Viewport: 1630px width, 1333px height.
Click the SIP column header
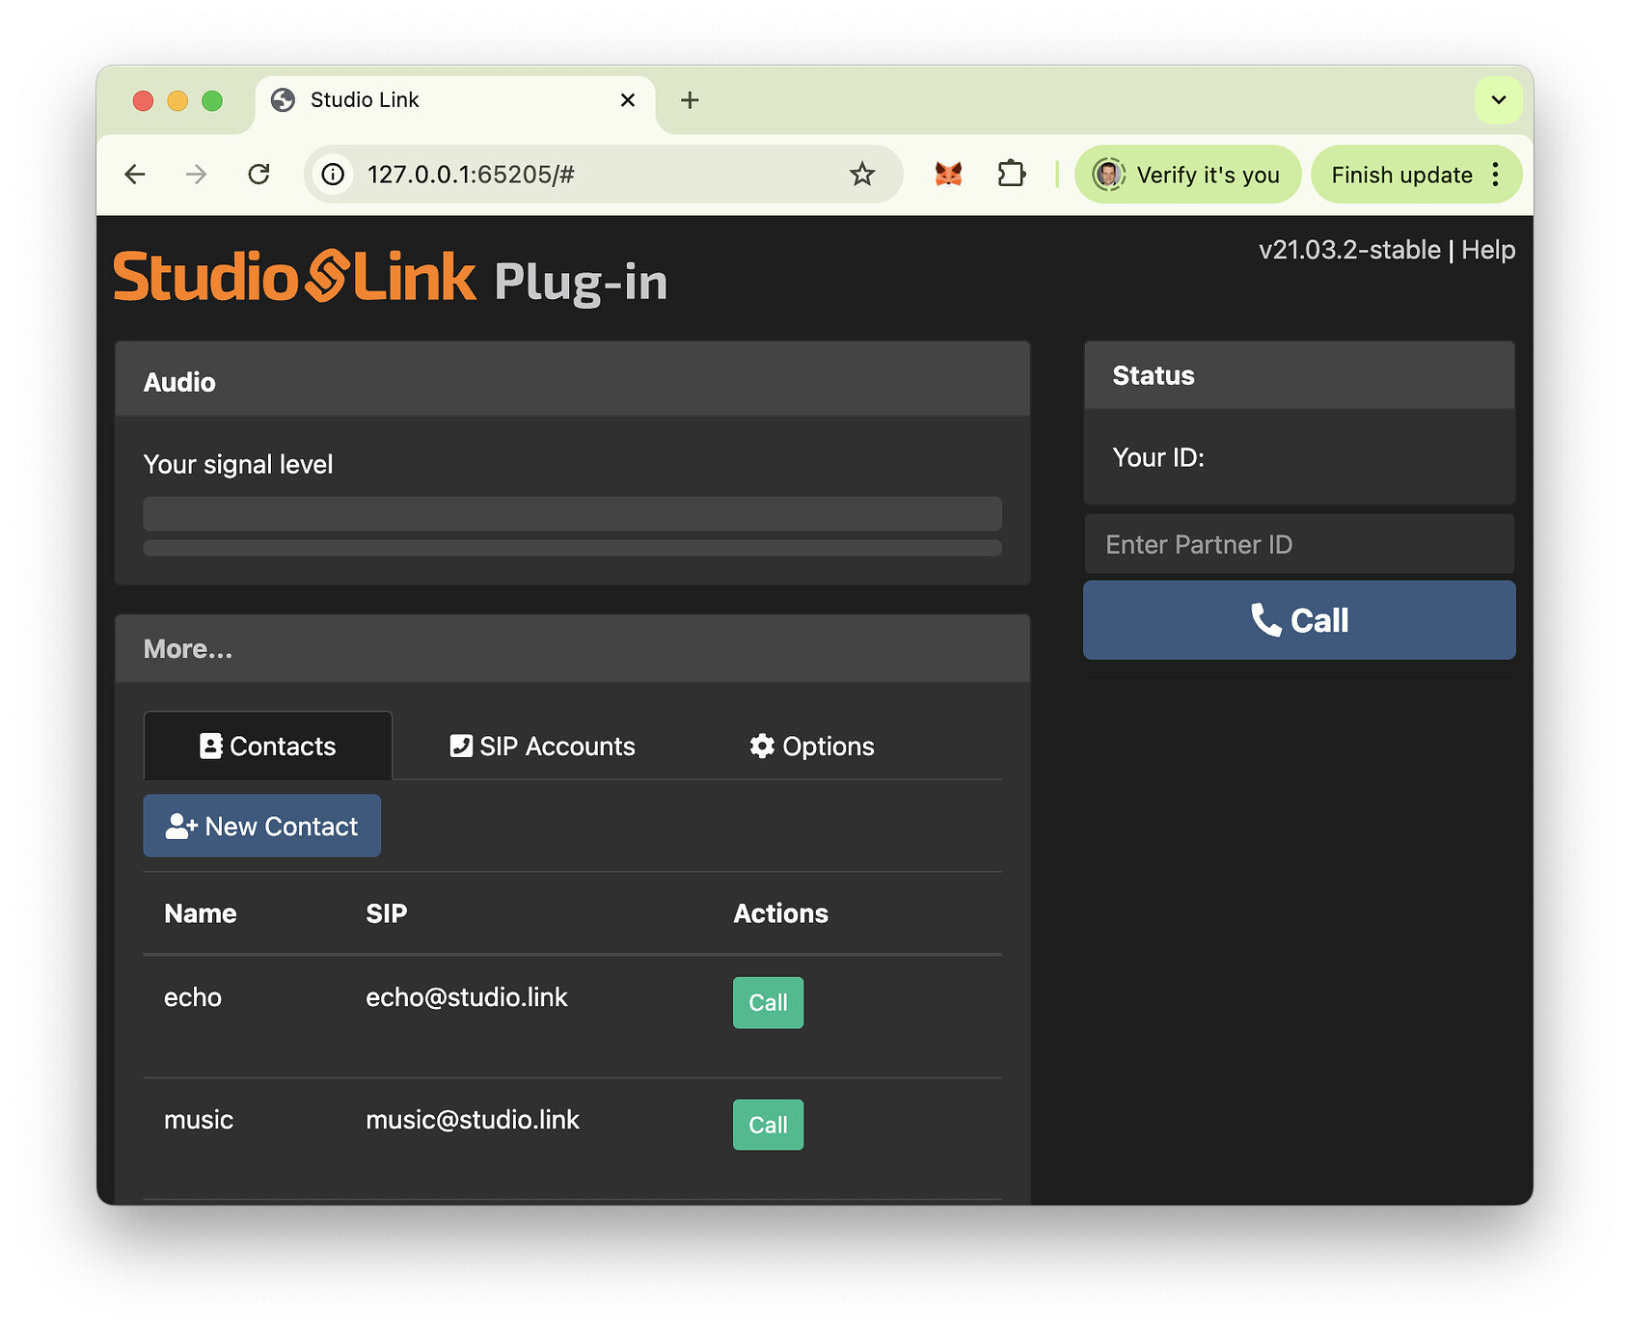pyautogui.click(x=387, y=913)
